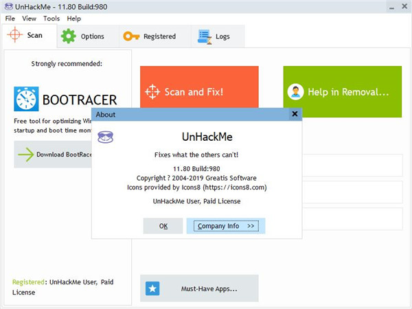Click OK in the About dialog
Screen dimensions: 412x309
[x=163, y=226]
